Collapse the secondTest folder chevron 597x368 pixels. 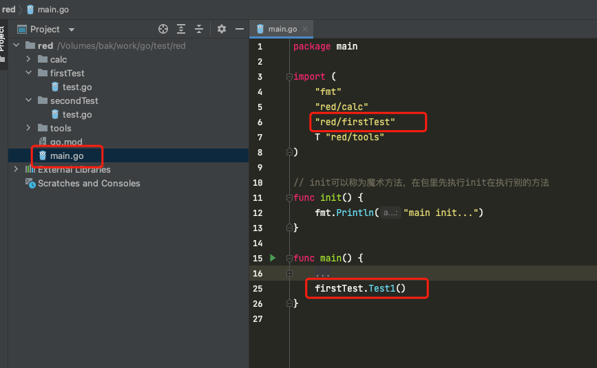coord(28,100)
